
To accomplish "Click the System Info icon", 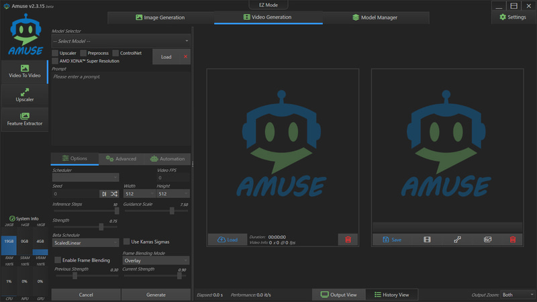I will [12, 219].
